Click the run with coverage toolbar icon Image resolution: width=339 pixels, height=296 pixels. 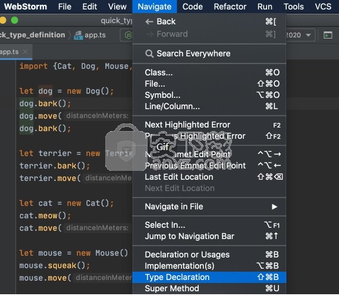[x=328, y=35]
